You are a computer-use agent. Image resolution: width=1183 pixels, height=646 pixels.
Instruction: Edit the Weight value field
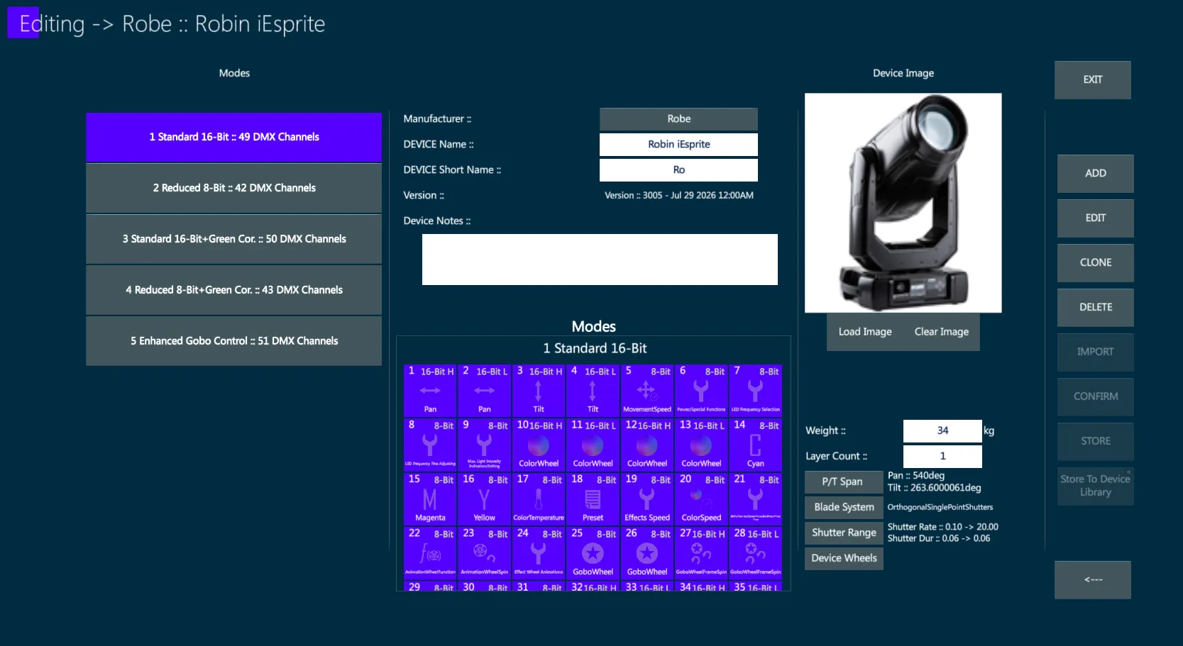(x=942, y=431)
